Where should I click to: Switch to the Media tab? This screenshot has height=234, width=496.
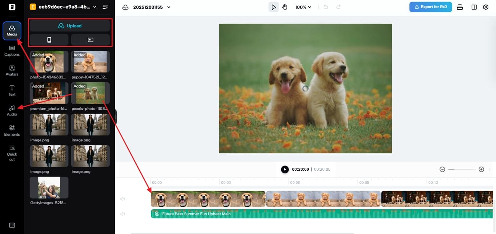click(12, 31)
